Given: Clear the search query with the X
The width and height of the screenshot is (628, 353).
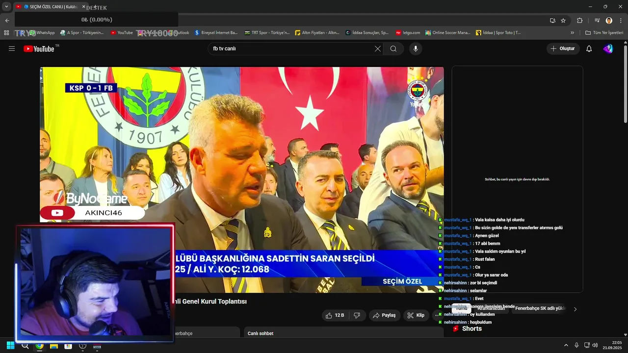Looking at the screenshot, I should coord(377,49).
